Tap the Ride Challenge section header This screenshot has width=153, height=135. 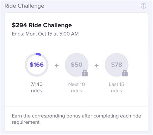click(x=24, y=6)
